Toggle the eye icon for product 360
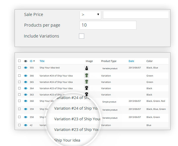Screen dimensions: 178x146 (x=26, y=101)
